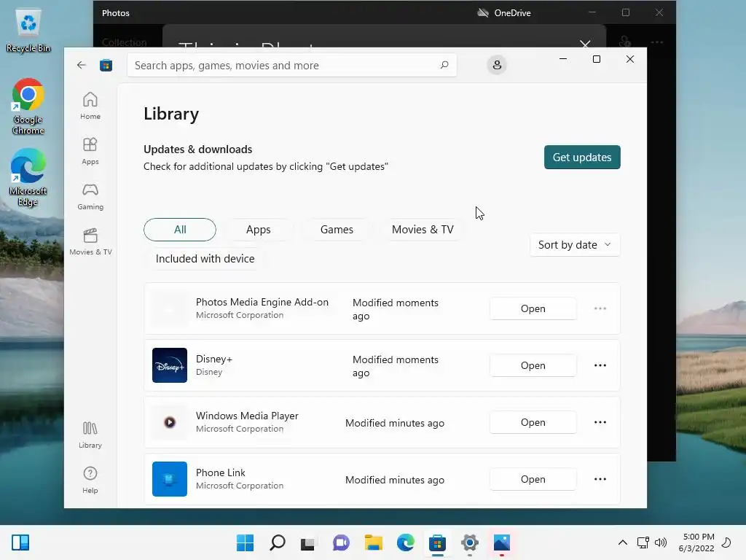
Task: Click the Windows Start button
Action: (245, 542)
